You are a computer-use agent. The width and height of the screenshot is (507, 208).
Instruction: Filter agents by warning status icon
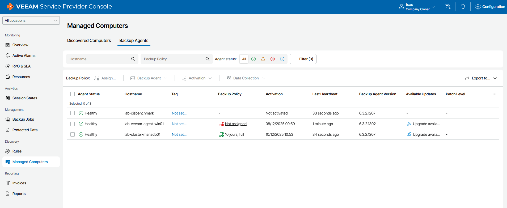pyautogui.click(x=263, y=59)
